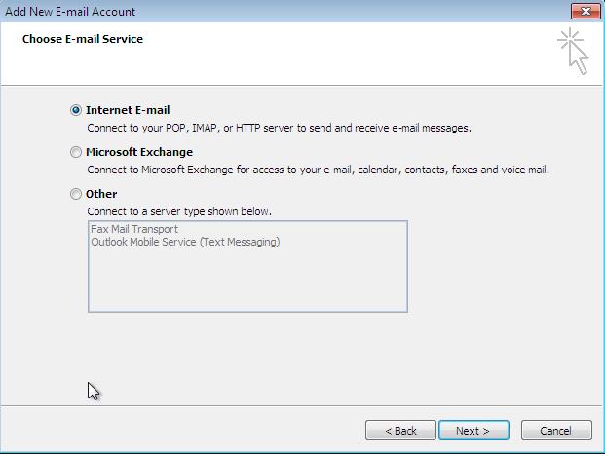Image resolution: width=605 pixels, height=454 pixels.
Task: Click the Exchange calendar, contacts description text
Action: tap(318, 170)
